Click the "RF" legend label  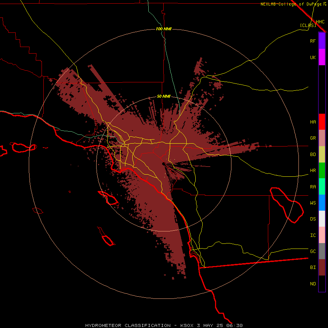point(313,41)
